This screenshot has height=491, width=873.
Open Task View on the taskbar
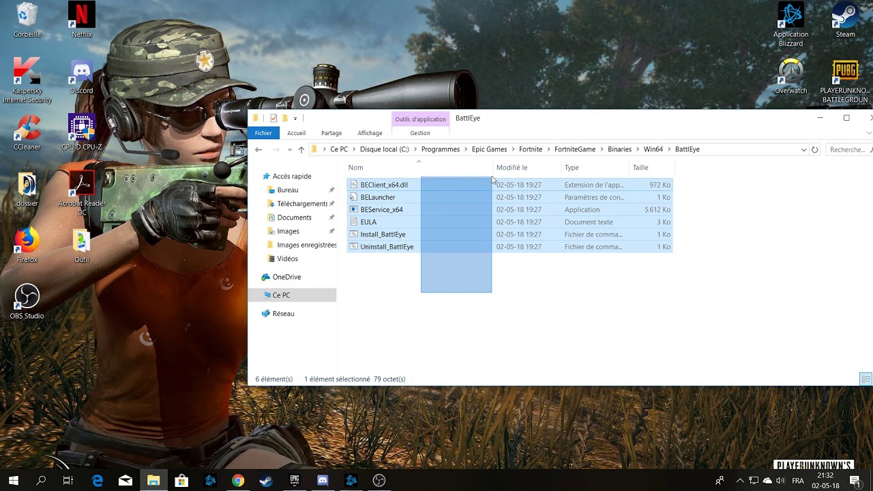click(68, 481)
